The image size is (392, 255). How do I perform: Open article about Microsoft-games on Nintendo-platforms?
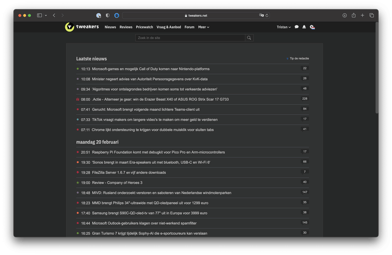point(150,69)
